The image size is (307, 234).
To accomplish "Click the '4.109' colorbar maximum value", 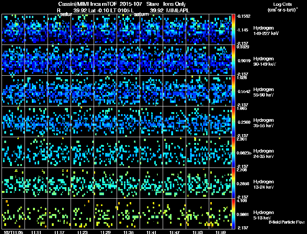I will (x=242, y=201).
